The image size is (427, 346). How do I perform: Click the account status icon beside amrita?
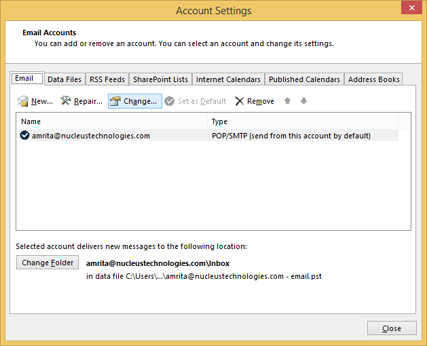[x=24, y=135]
